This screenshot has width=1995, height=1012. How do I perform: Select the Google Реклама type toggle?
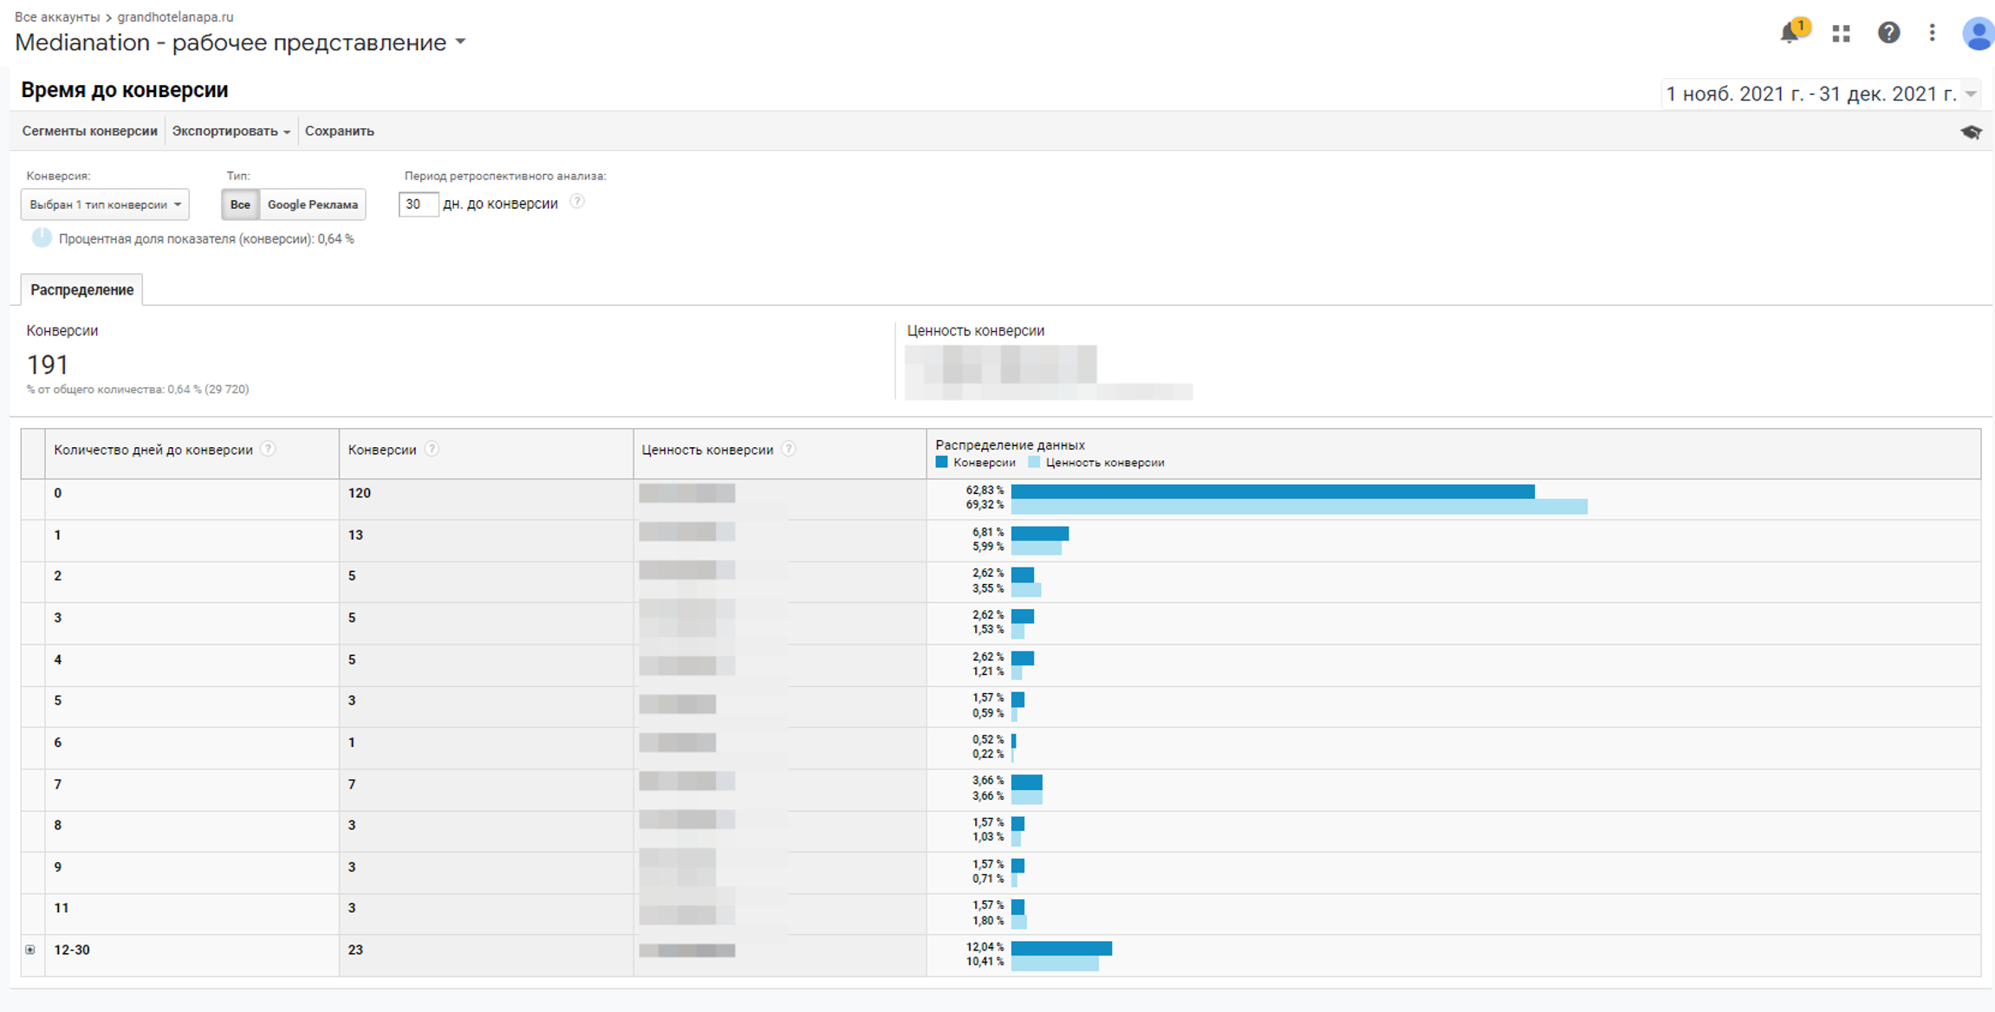312,204
